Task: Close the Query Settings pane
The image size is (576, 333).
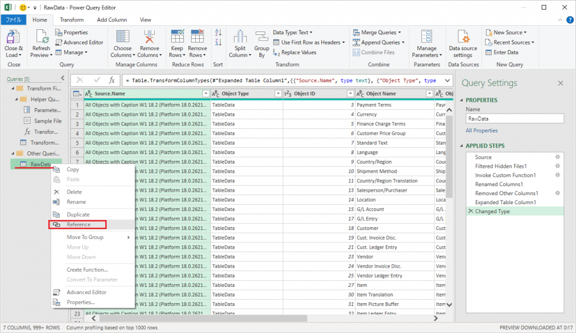Action: pyautogui.click(x=561, y=83)
